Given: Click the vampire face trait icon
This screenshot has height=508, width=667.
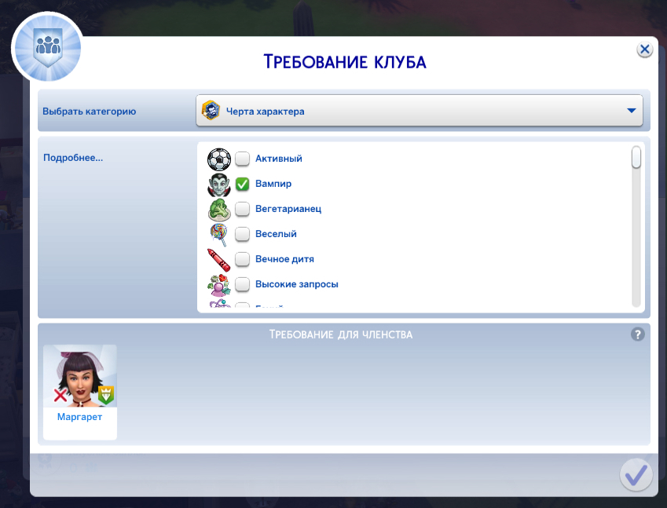Looking at the screenshot, I should (218, 184).
